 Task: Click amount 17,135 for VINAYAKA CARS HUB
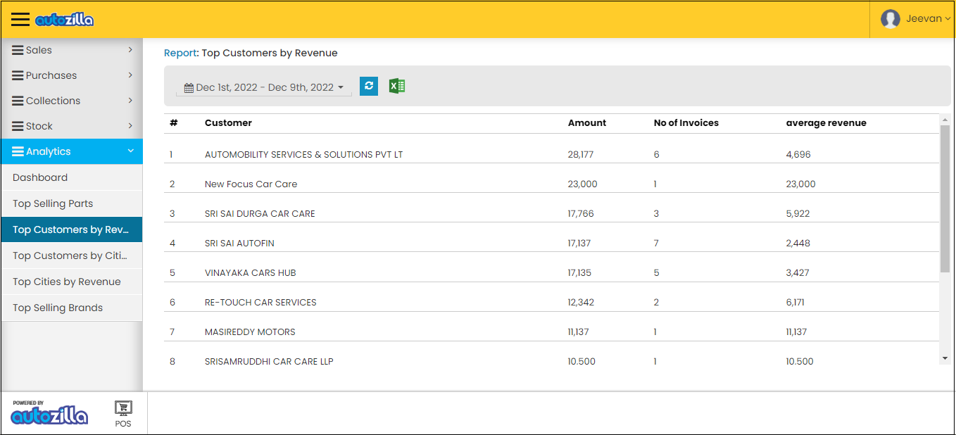pos(579,272)
